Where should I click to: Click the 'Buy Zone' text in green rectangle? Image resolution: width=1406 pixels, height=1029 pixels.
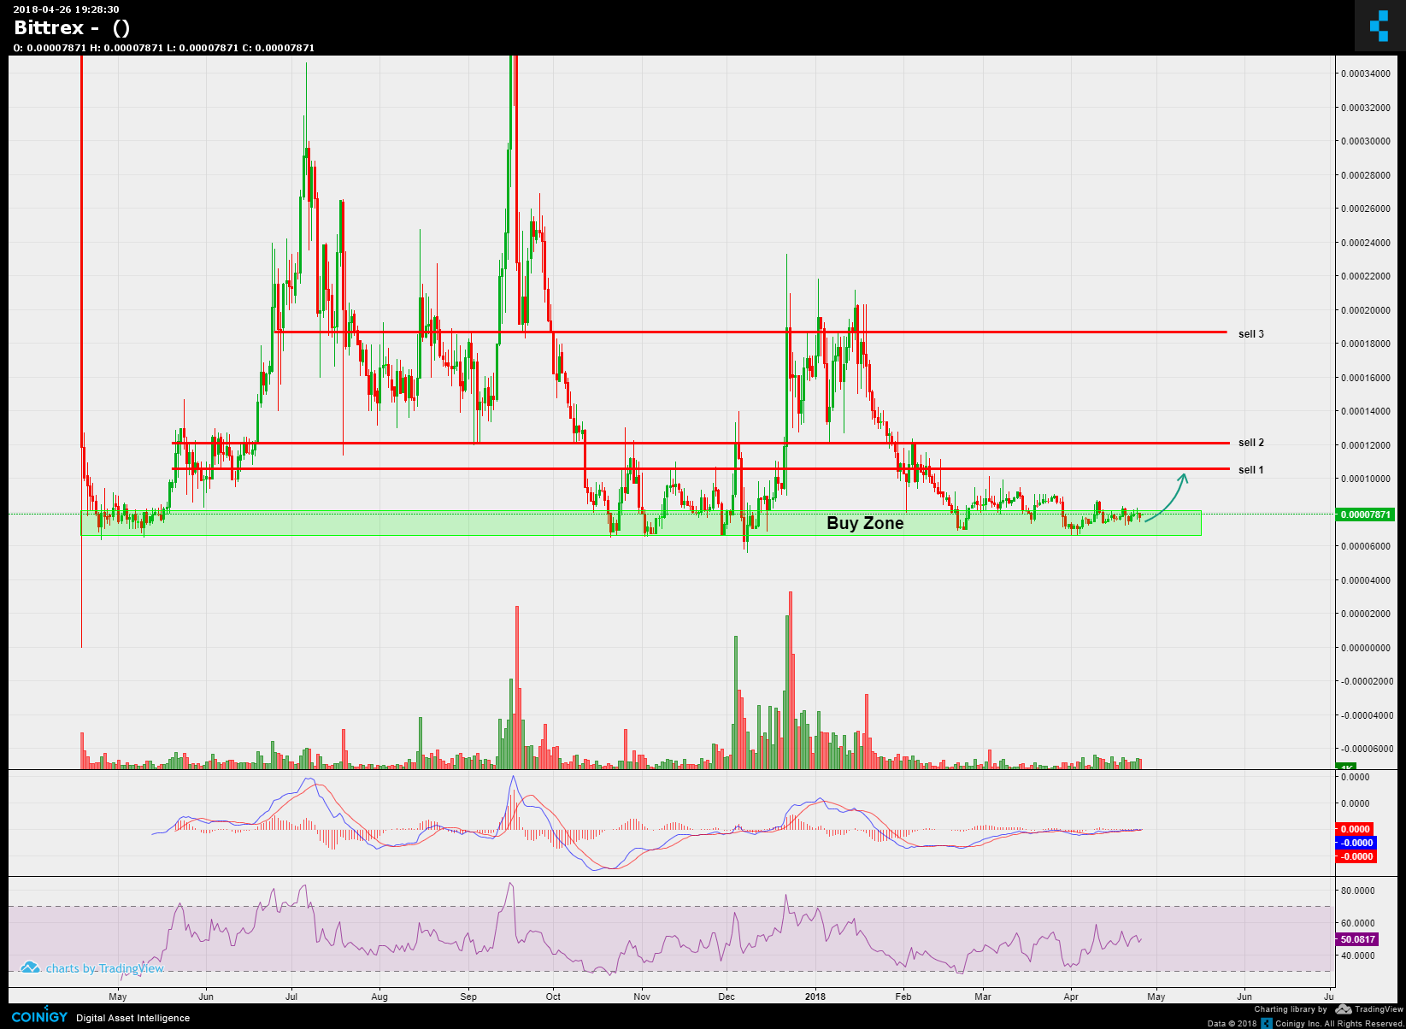865,523
